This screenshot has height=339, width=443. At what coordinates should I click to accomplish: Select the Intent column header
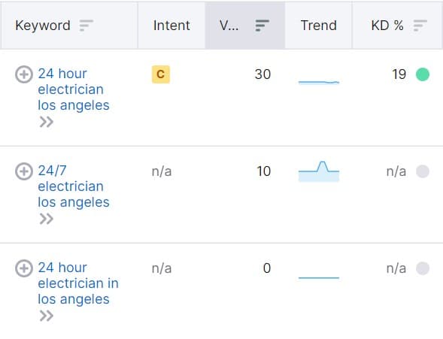point(171,26)
